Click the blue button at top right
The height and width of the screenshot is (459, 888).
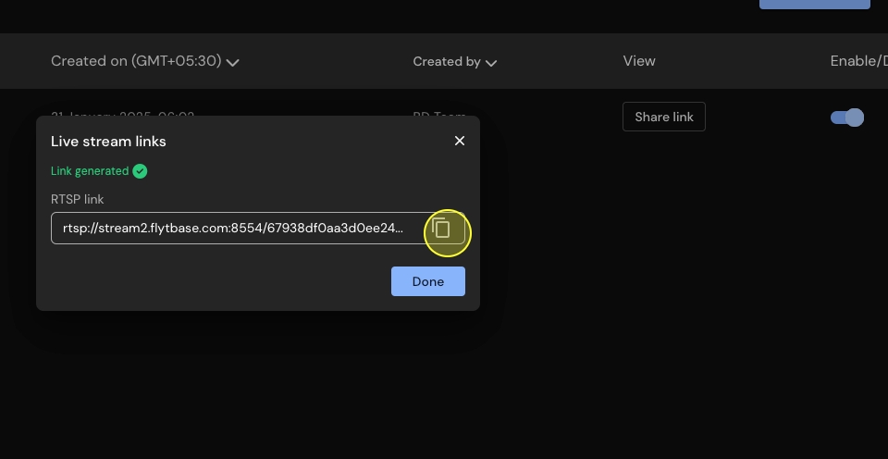point(814,4)
